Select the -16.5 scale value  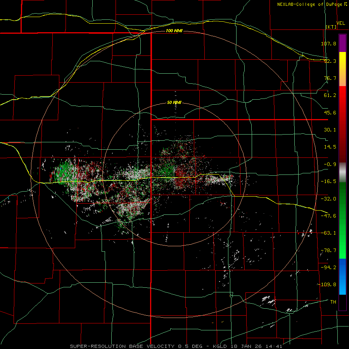pyautogui.click(x=328, y=181)
